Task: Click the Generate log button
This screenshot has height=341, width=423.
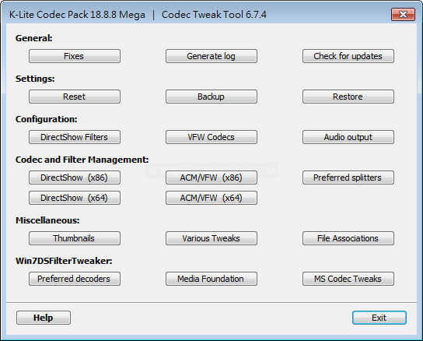Action: point(211,56)
